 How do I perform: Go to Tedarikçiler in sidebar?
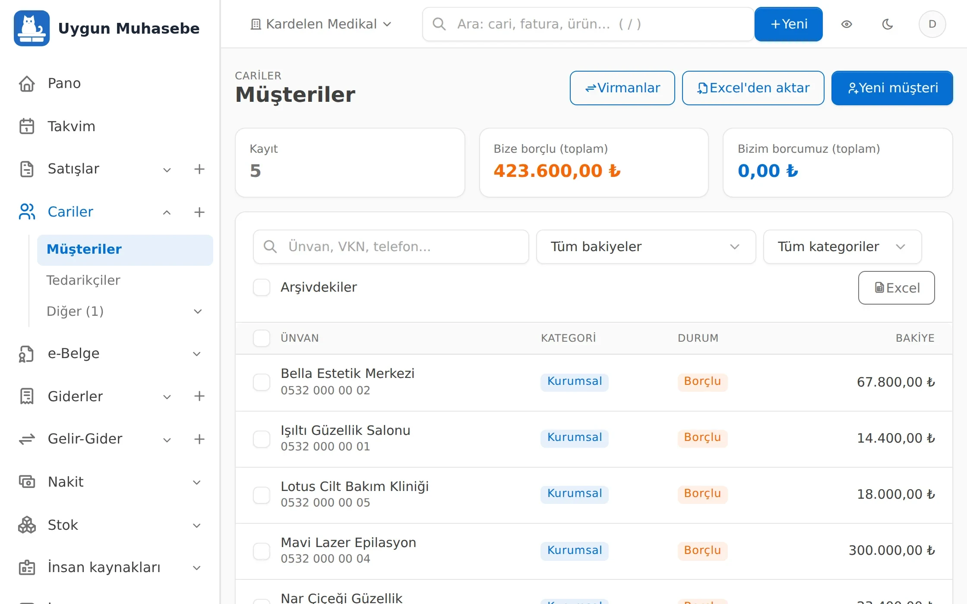[125, 280]
